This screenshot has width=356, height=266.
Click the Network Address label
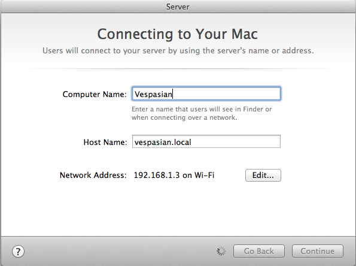coord(93,176)
